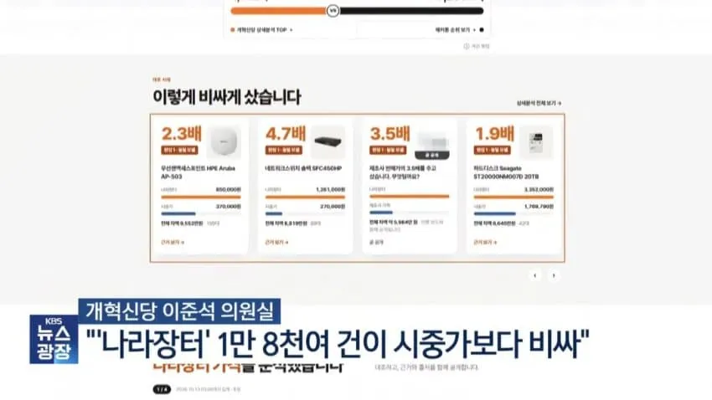Click the VS circle on the comparison bar
Image resolution: width=712 pixels, height=400 pixels.
point(333,10)
